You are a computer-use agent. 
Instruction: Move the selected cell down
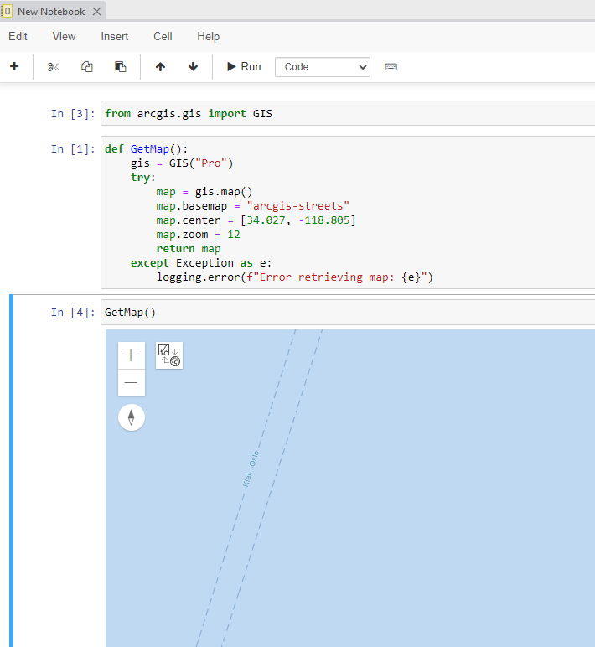point(194,67)
